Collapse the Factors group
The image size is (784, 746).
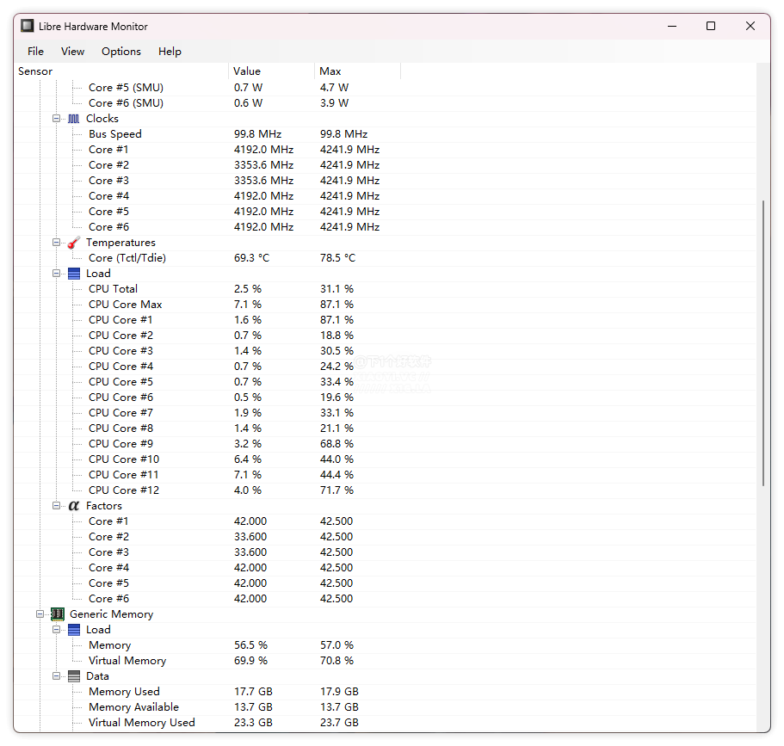click(x=57, y=506)
